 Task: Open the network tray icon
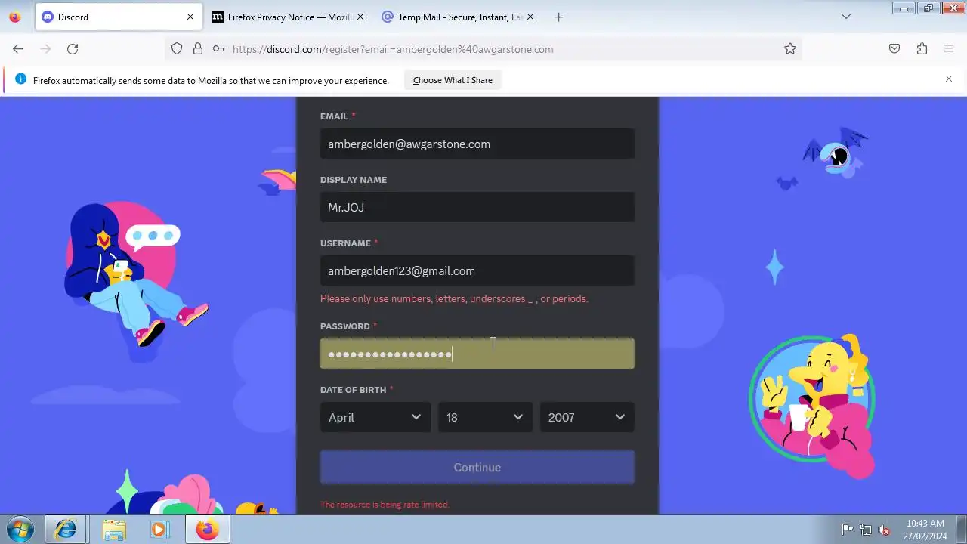pos(866,530)
